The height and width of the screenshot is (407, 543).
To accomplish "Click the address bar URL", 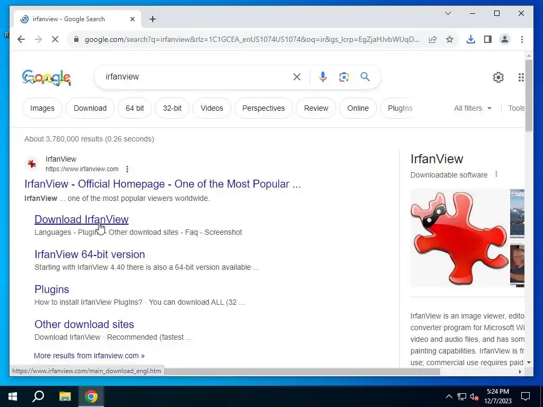I will [x=252, y=39].
